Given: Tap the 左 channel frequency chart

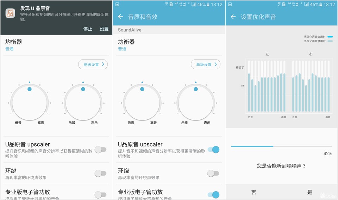Looking at the screenshot, I should [x=267, y=86].
